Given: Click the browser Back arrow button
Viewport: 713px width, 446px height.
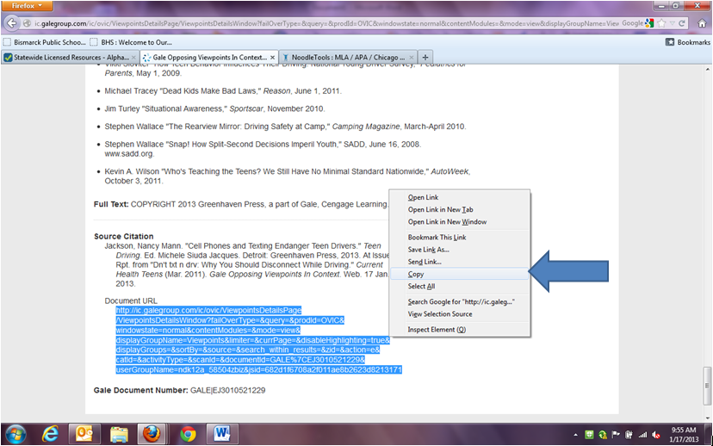Looking at the screenshot, I should pos(12,22).
